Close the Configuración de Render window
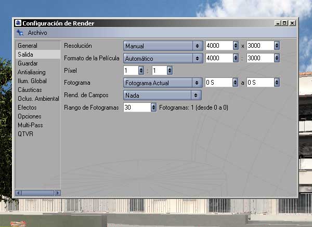 point(292,23)
